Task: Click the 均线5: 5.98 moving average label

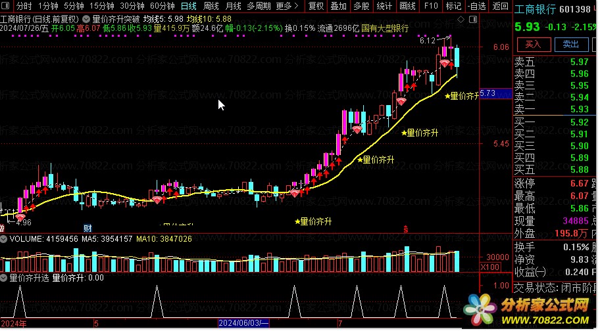Action: [163, 18]
